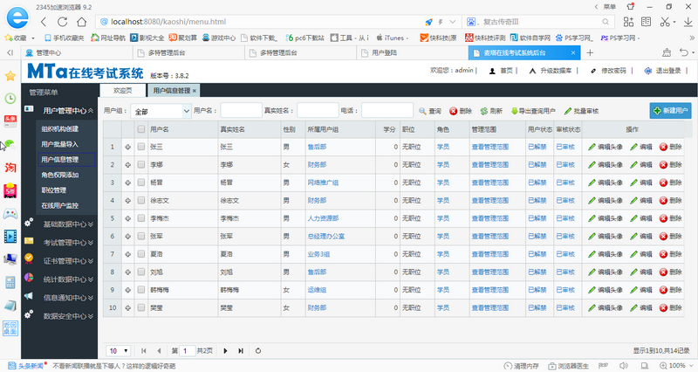Open 在线用户监控 in the side menu
698x372 pixels.
tap(60, 206)
